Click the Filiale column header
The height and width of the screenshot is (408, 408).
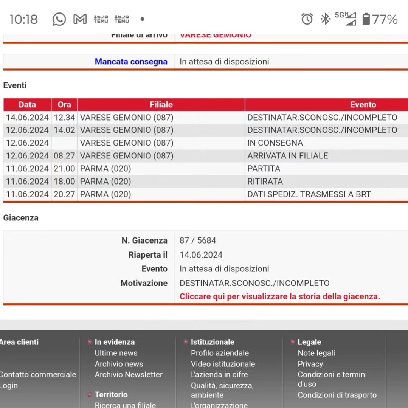[x=161, y=105]
